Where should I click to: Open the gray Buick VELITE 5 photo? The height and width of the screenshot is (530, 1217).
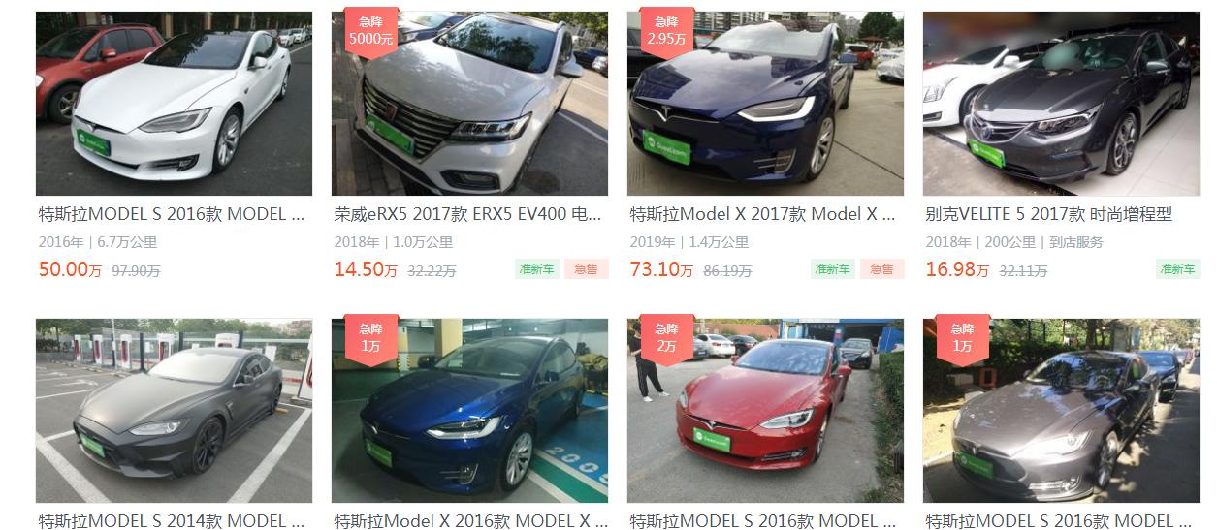pyautogui.click(x=1061, y=104)
